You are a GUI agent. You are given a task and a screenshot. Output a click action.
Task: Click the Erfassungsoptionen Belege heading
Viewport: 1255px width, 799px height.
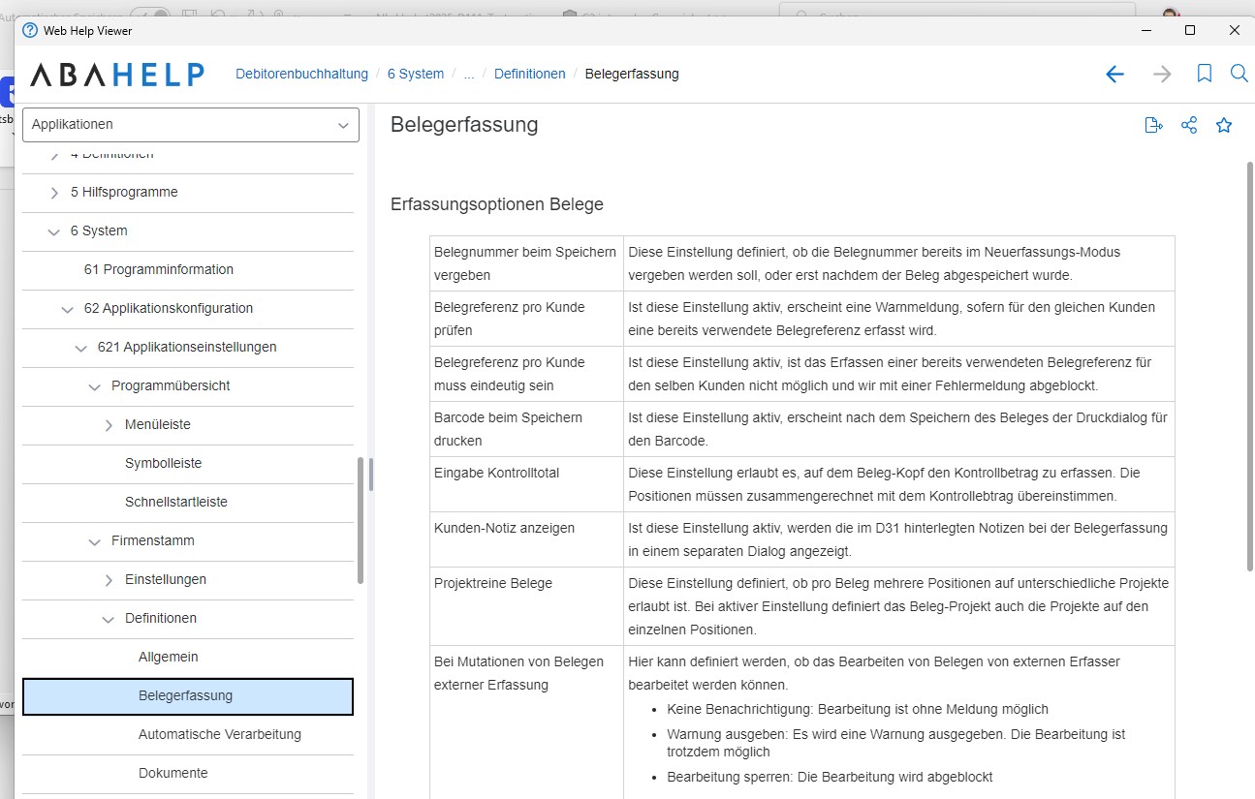point(497,204)
